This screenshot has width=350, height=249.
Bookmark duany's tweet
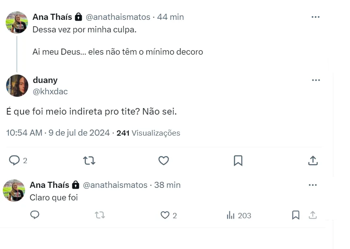point(238,160)
